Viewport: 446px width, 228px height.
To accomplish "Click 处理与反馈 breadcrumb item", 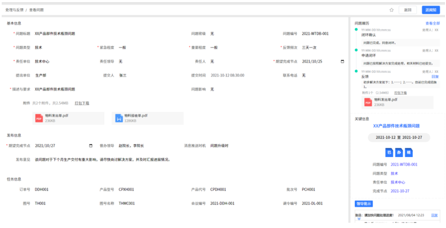I will (x=14, y=10).
